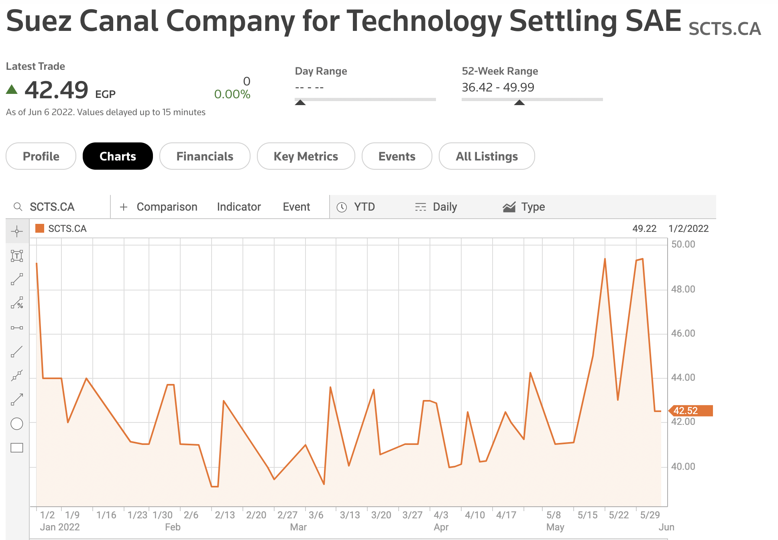778x540 pixels.
Task: Switch to the Key Metrics tab
Action: (306, 156)
